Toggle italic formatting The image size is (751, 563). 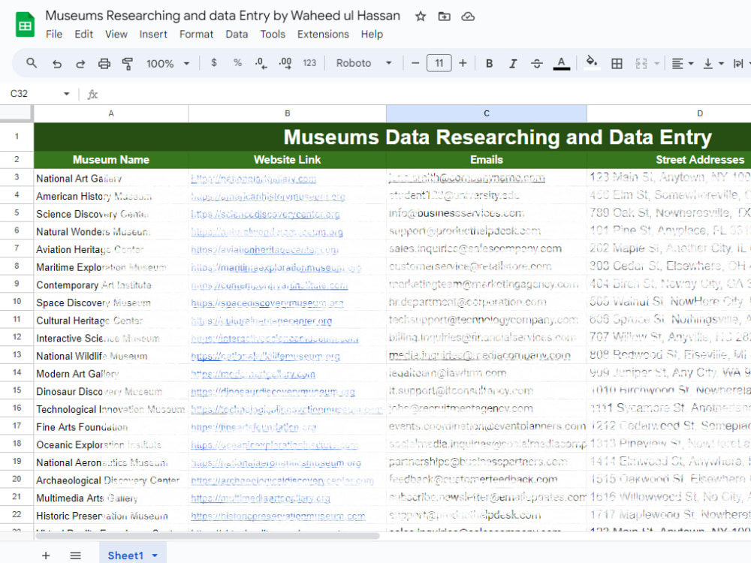click(x=513, y=63)
